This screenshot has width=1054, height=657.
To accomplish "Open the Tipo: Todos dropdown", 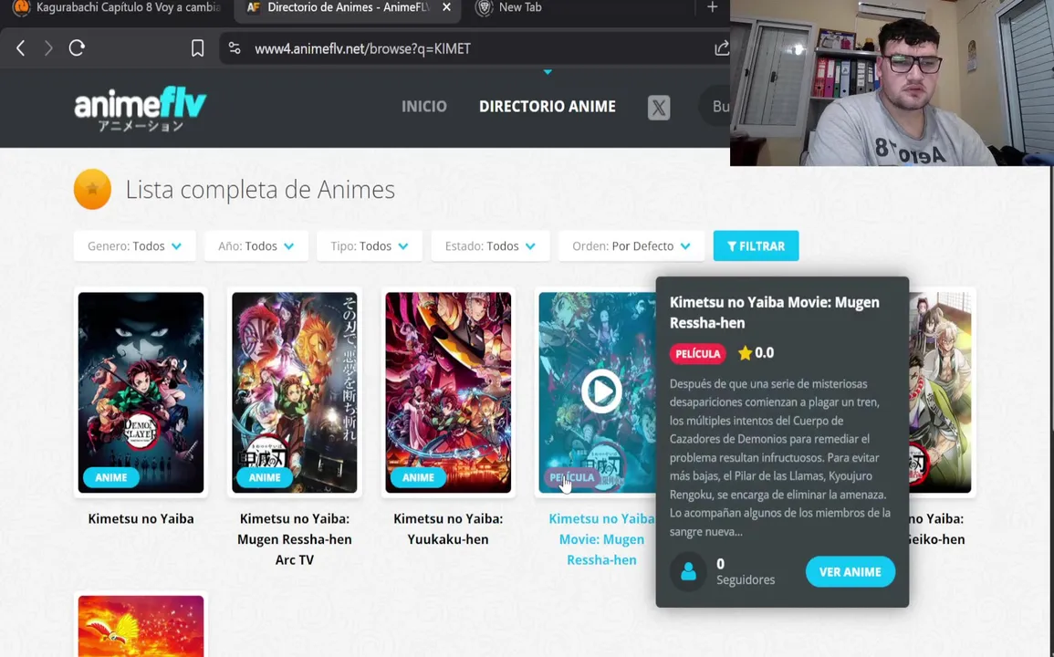I will click(369, 246).
